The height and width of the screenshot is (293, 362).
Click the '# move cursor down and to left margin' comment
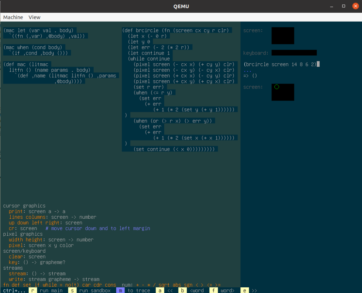click(x=98, y=228)
